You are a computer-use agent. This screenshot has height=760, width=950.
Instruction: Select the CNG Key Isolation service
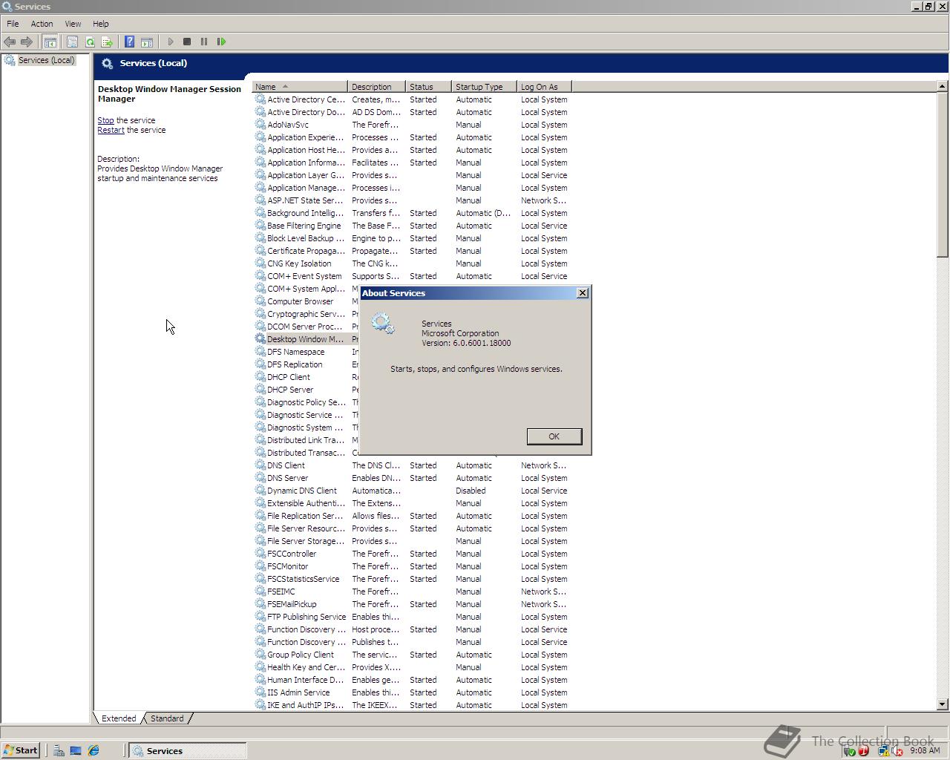point(412,263)
